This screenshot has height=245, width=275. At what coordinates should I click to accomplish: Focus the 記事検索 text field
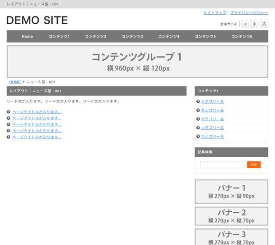(222, 165)
